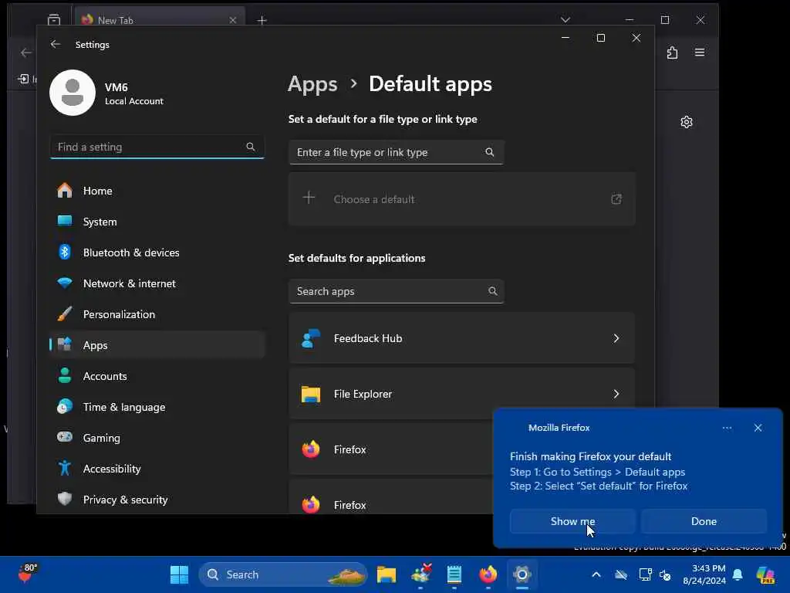Screen dimensions: 790x593
Task: Maximize the Settings window
Action: pyautogui.click(x=600, y=38)
